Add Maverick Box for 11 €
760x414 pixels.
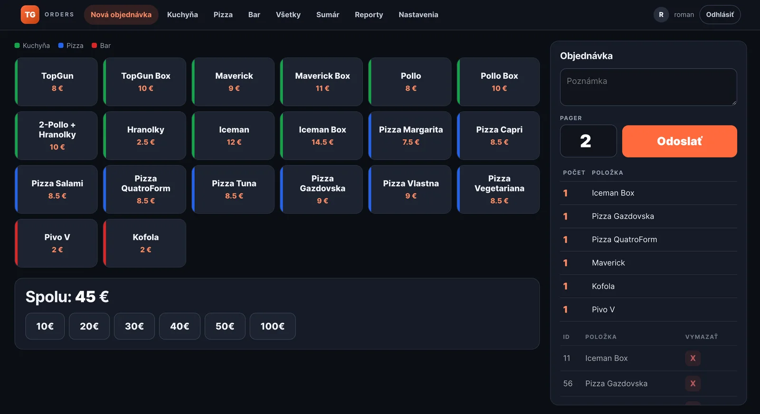322,82
